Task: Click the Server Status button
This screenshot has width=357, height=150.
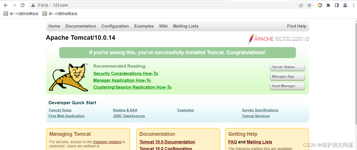Action: point(287,67)
